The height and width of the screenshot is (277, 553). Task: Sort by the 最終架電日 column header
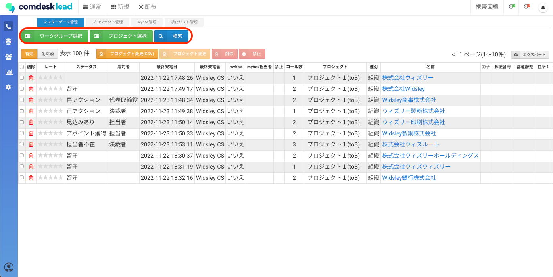[167, 67]
